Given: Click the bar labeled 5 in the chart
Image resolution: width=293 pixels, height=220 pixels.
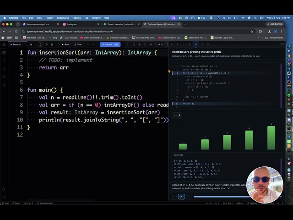Looking at the screenshot, I should 271,138.
